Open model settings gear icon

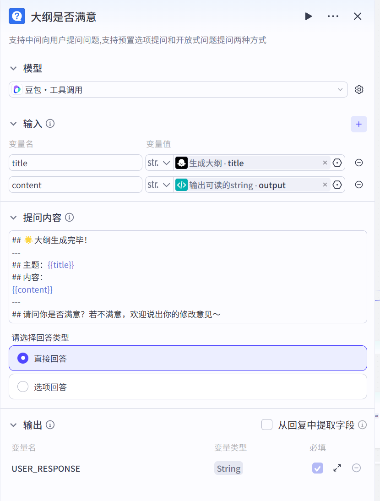click(x=359, y=90)
